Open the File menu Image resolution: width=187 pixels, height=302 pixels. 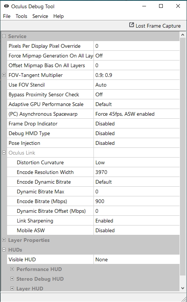tap(7, 16)
